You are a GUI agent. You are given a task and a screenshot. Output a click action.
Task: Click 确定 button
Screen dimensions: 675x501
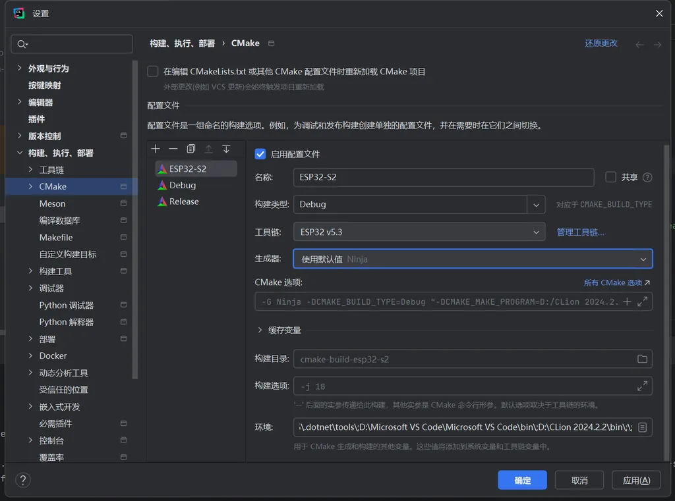pyautogui.click(x=522, y=480)
